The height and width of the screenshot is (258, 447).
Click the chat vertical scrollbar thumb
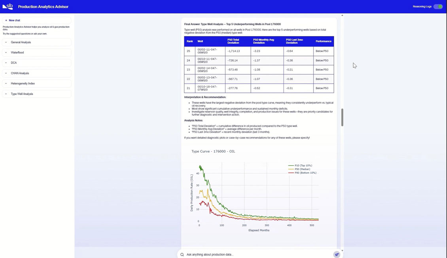tap(342, 117)
